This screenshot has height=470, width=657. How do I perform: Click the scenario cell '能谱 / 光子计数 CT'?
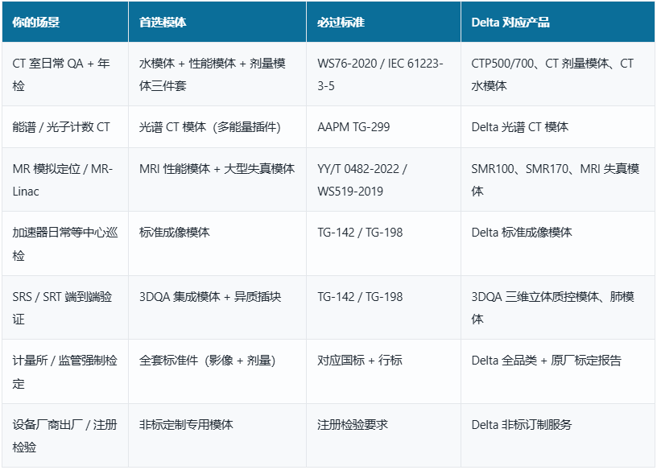[65, 127]
